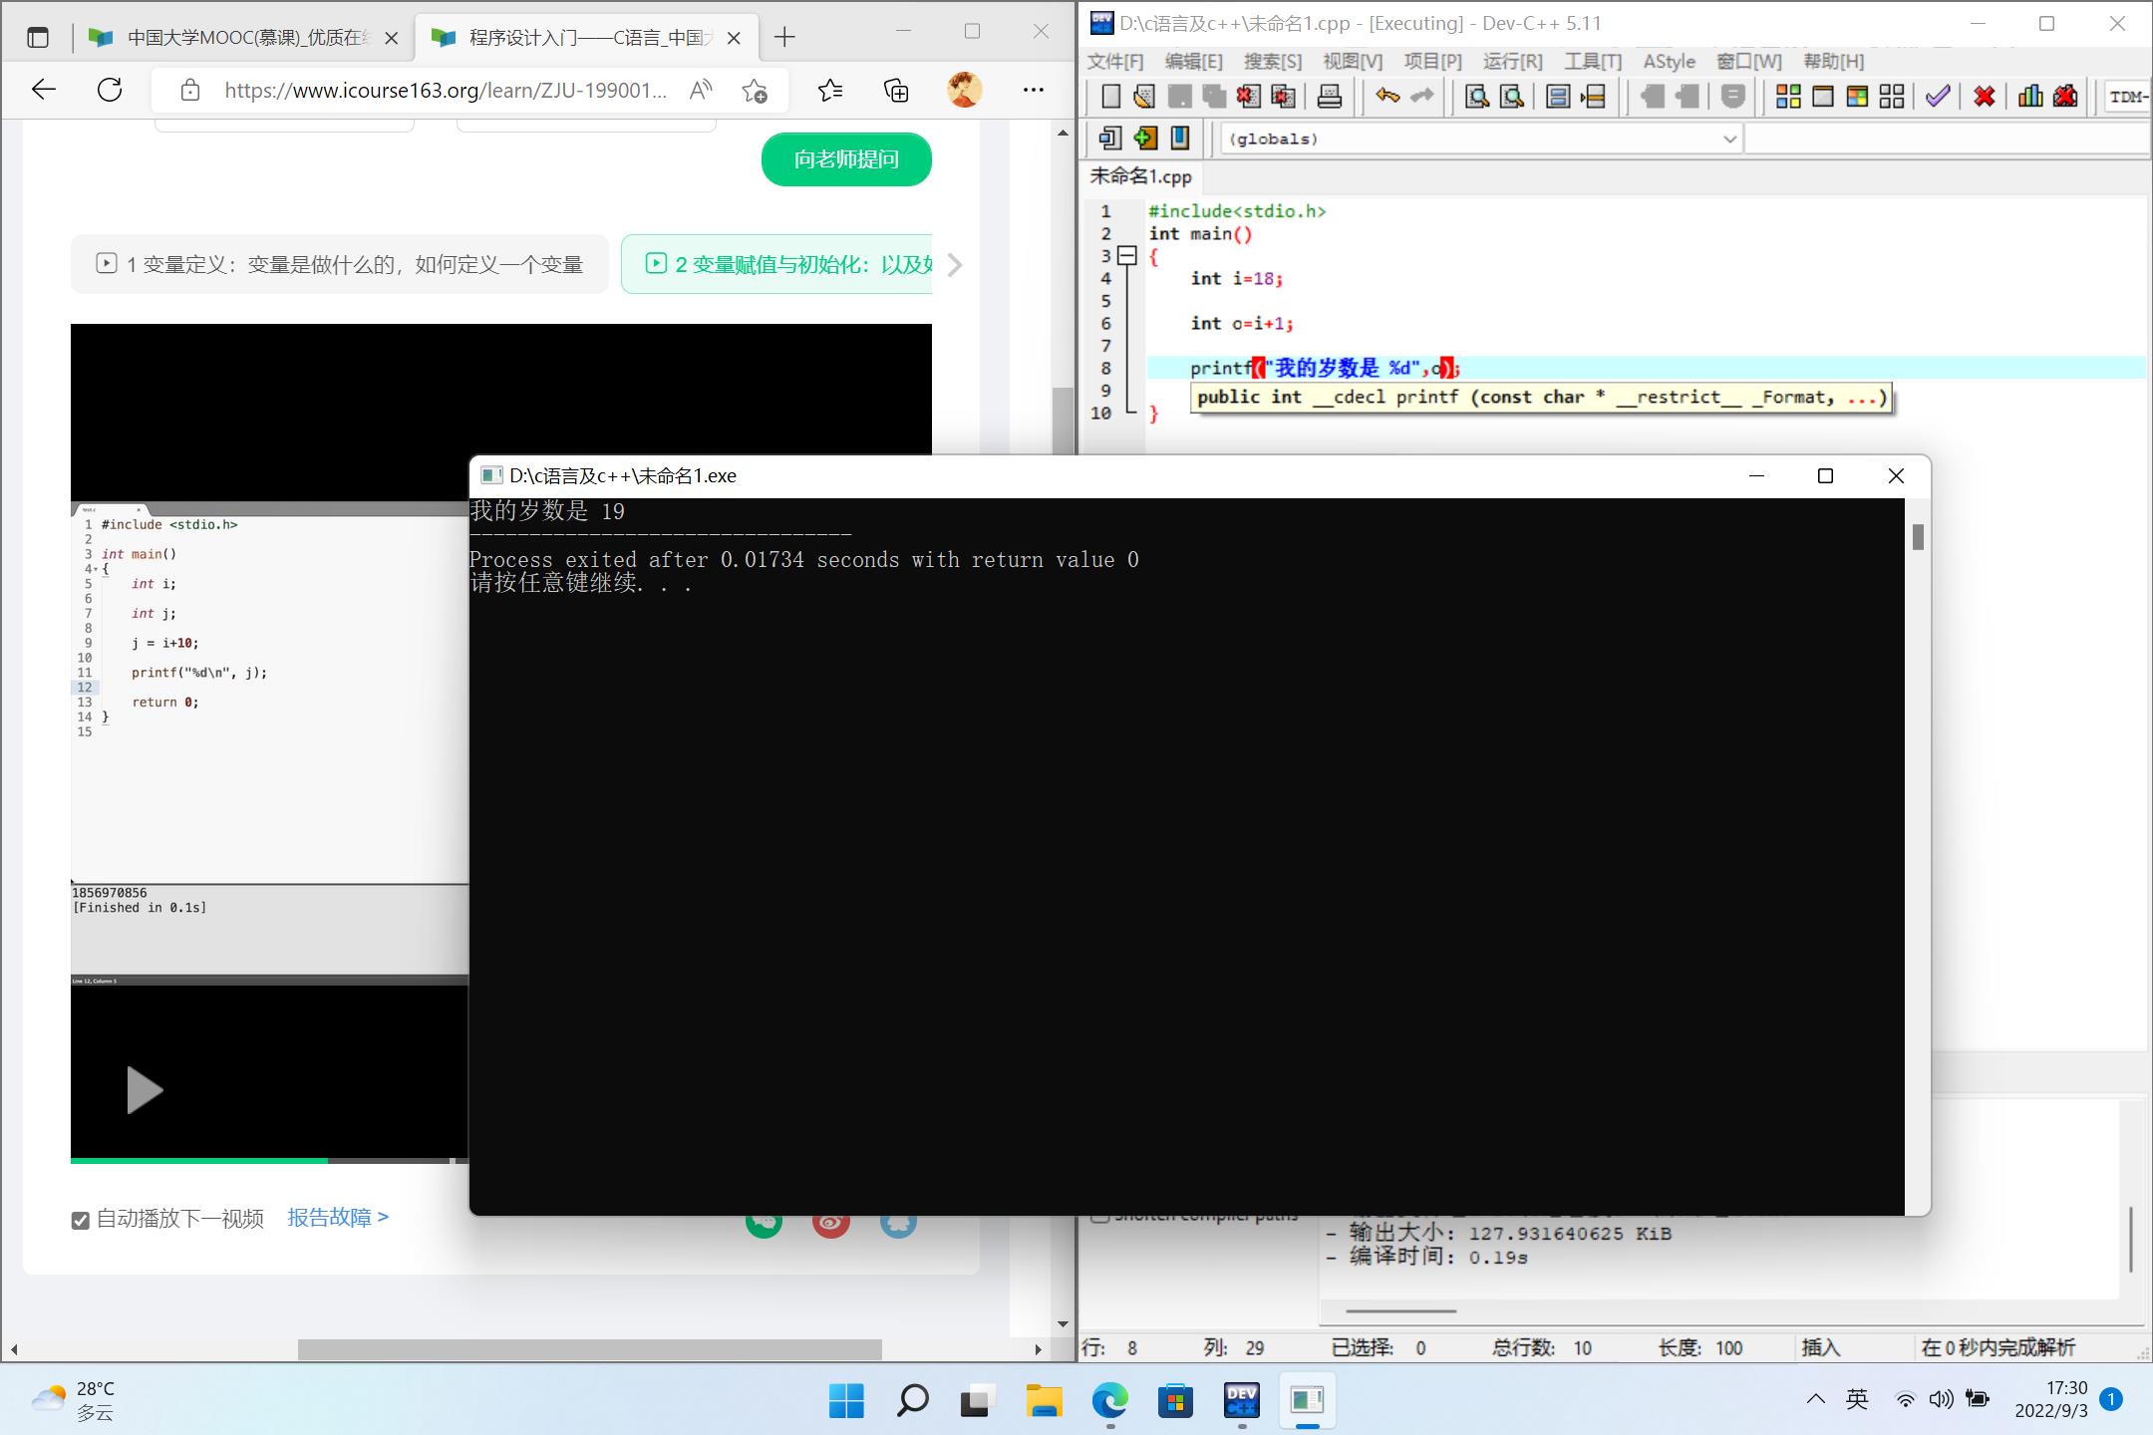Click the New file icon in Dev-C++

tap(1109, 97)
